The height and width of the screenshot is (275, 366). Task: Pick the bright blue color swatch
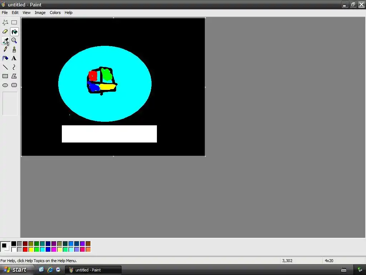pyautogui.click(x=48, y=250)
